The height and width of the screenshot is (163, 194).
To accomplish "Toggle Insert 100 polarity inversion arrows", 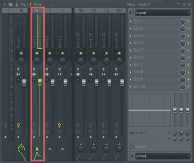I will tap(78, 69).
